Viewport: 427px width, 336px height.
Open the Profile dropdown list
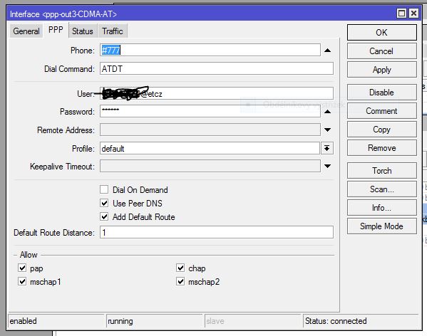[x=326, y=148]
